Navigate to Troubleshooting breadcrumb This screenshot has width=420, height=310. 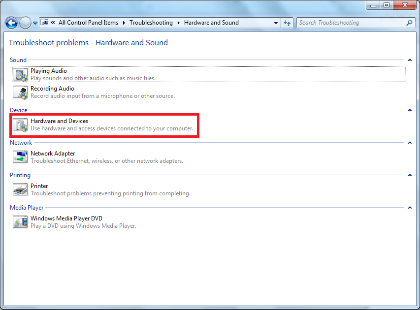151,23
